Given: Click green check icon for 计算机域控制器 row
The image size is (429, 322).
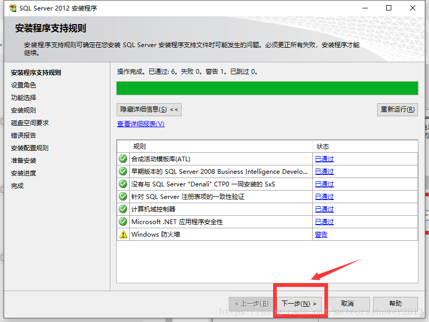Looking at the screenshot, I should (x=123, y=209).
